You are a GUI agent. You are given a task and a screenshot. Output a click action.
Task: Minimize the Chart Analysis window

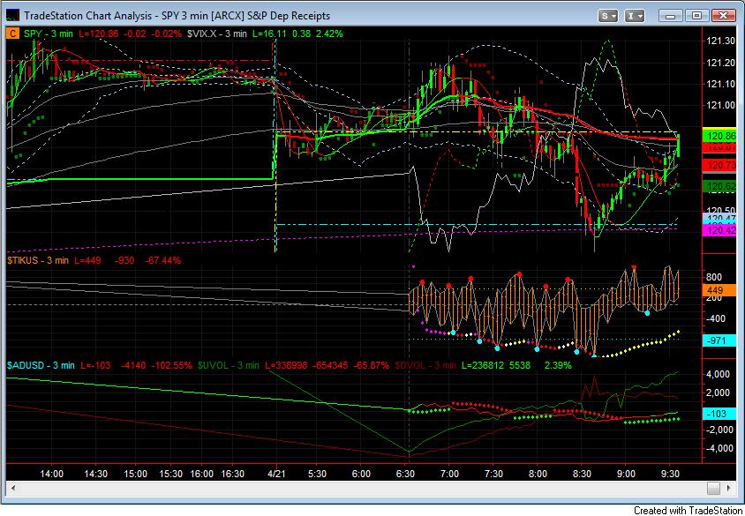(x=670, y=16)
